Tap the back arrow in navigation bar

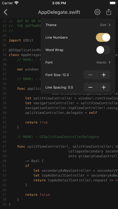[x=6, y=12]
